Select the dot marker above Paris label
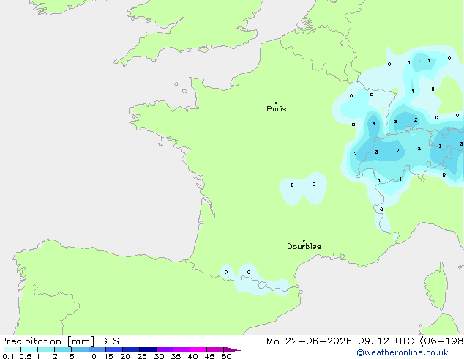Viewport: 464px width, 359px height. point(277,103)
